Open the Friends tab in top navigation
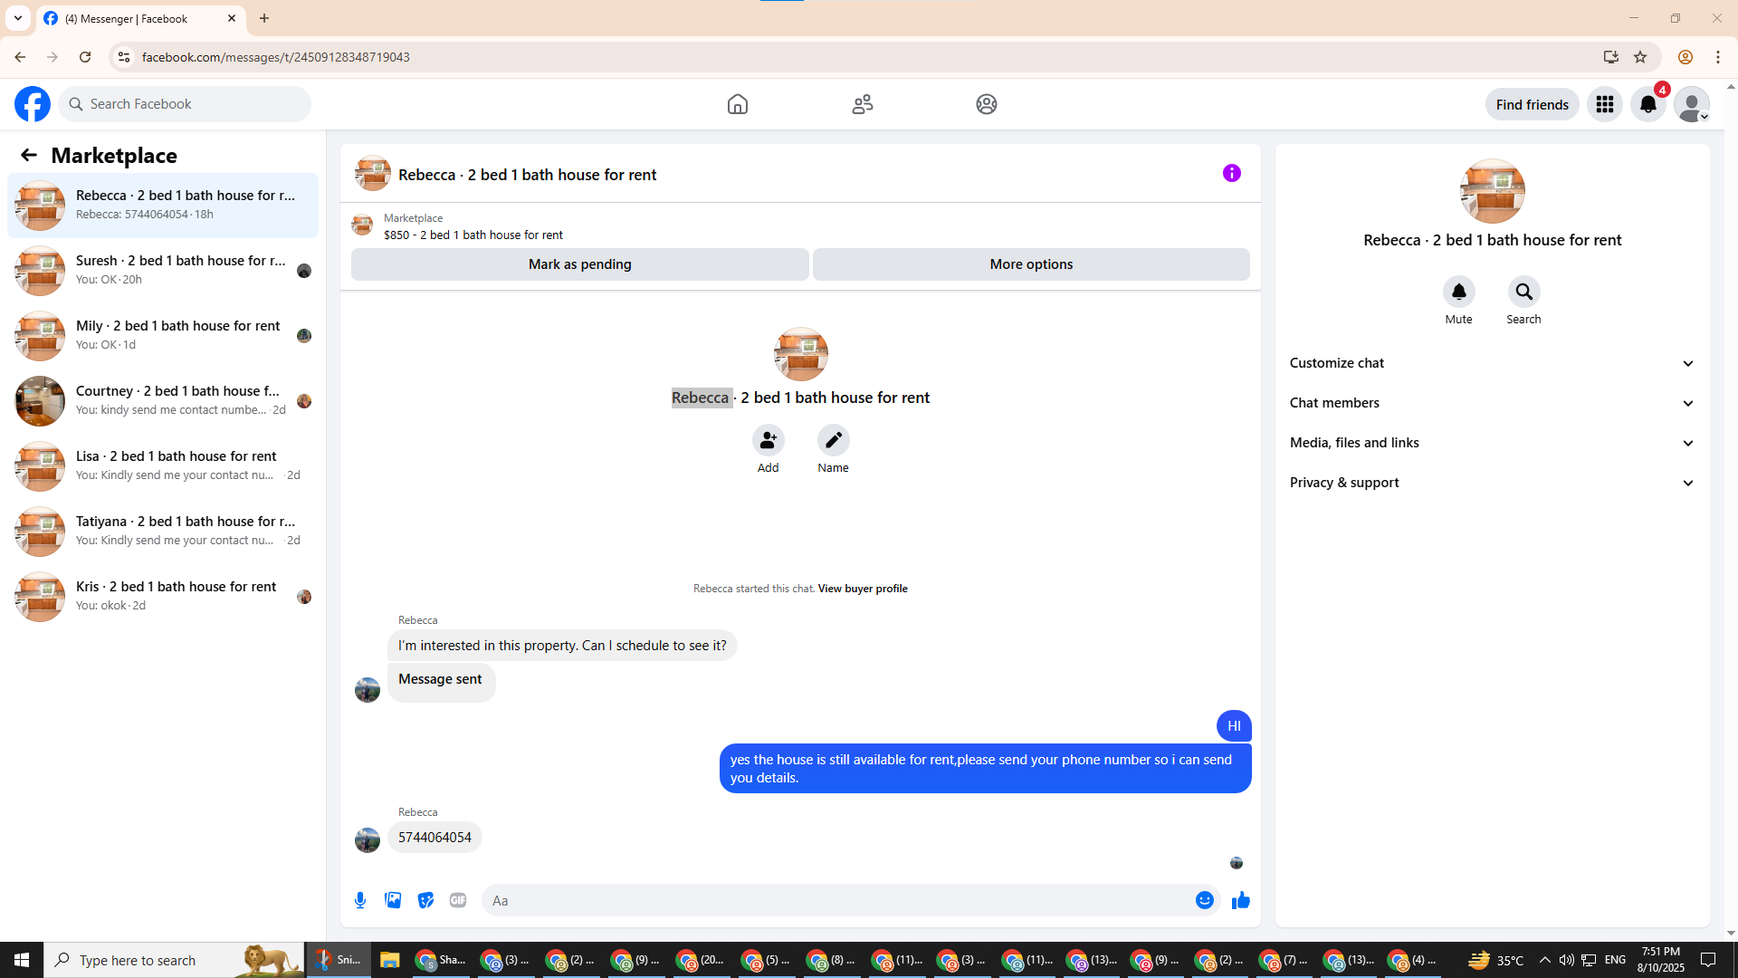 [x=862, y=104]
